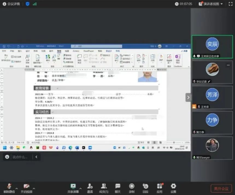Open the 应用 apps icon

pyautogui.click(x=160, y=188)
